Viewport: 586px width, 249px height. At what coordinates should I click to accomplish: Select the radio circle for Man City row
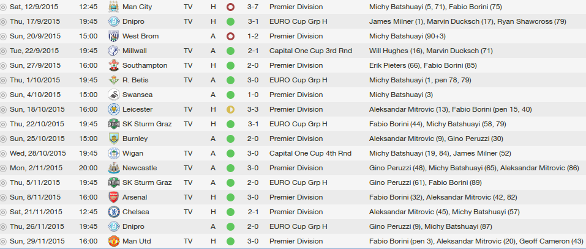(x=3, y=7)
